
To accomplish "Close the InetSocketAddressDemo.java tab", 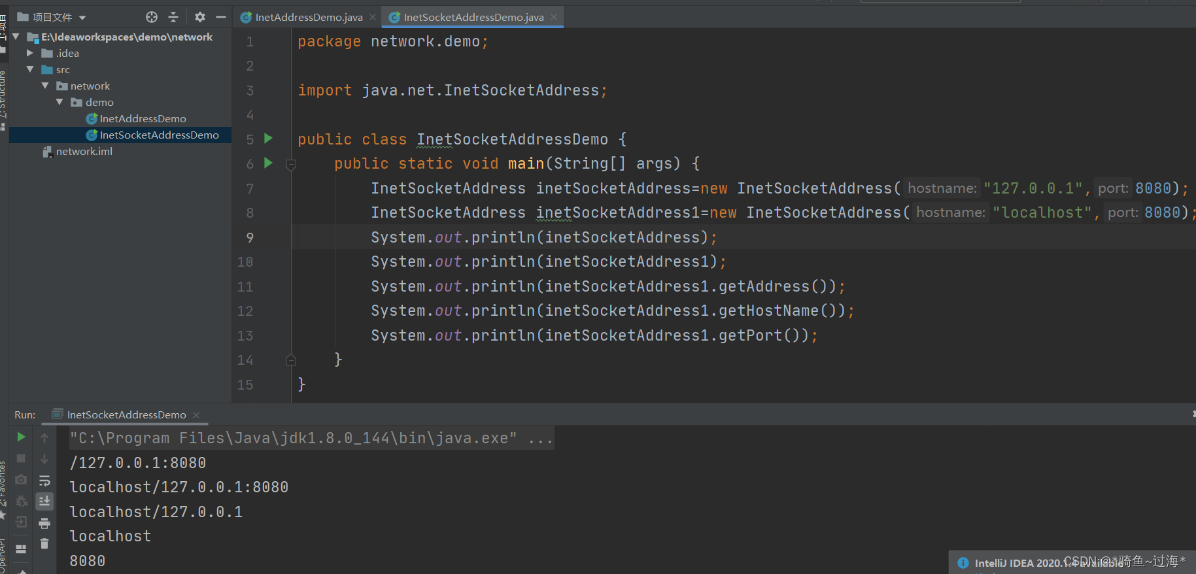I will click(554, 17).
